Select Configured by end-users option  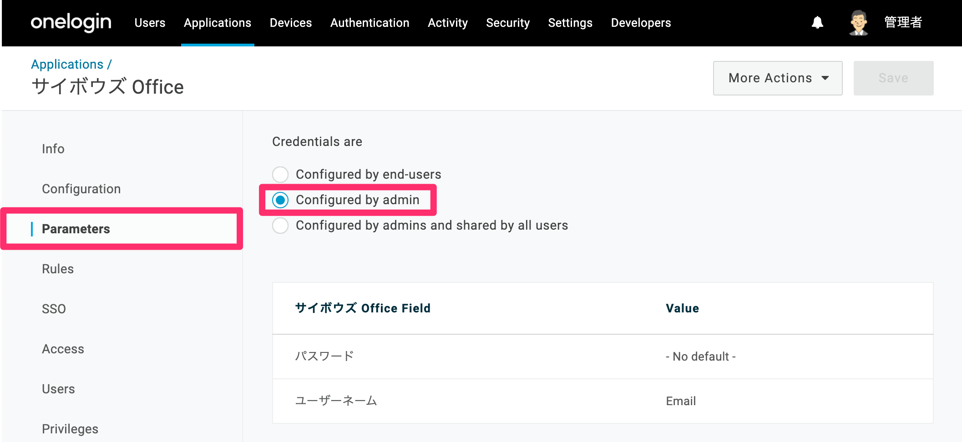[x=280, y=174]
